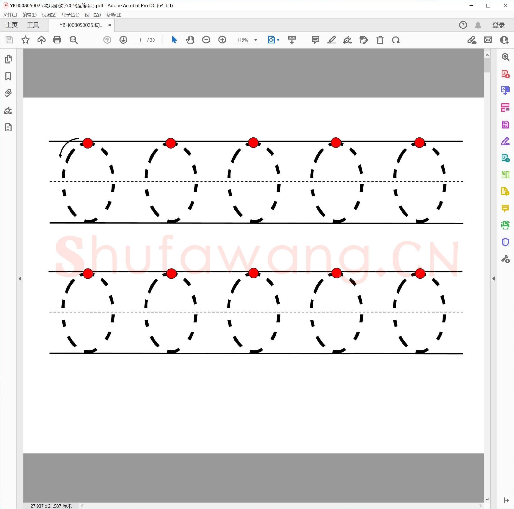Expand the left navigation pane arrow
This screenshot has width=514, height=509.
point(20,279)
